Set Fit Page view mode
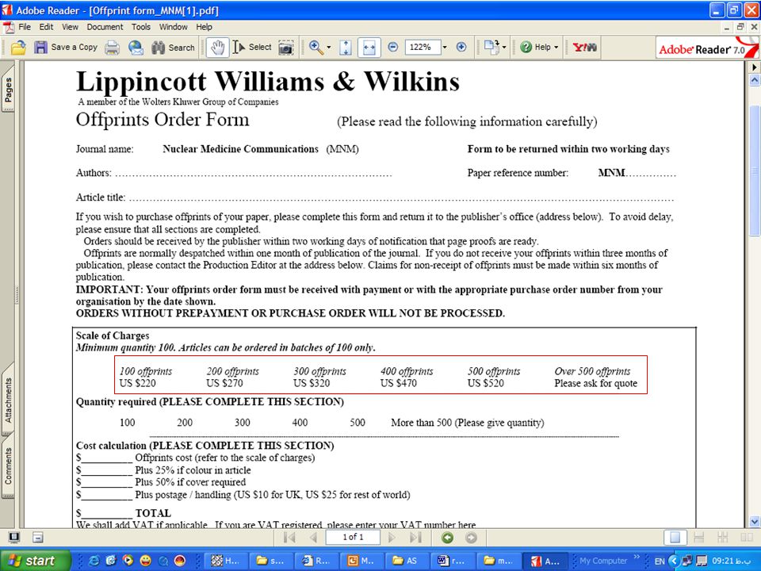The image size is (761, 571). [346, 47]
